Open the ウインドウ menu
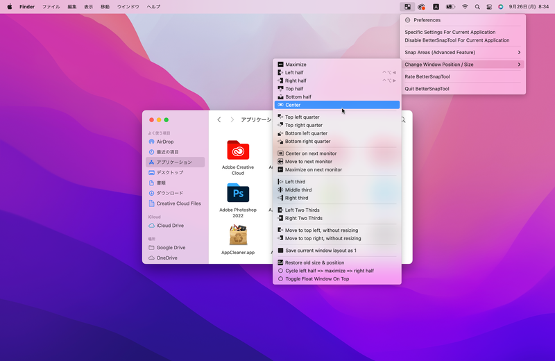555x361 pixels. pyautogui.click(x=128, y=7)
